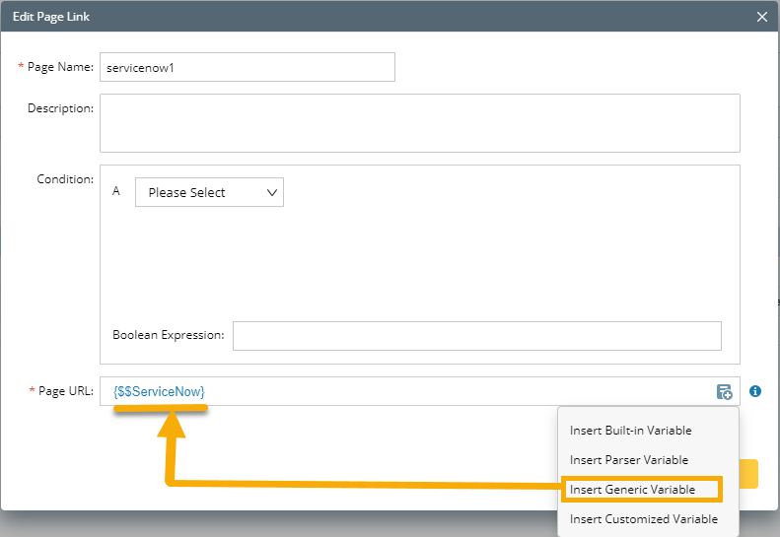This screenshot has height=537, width=780.
Task: Choose Insert Parser Variable from the menu
Action: [629, 460]
